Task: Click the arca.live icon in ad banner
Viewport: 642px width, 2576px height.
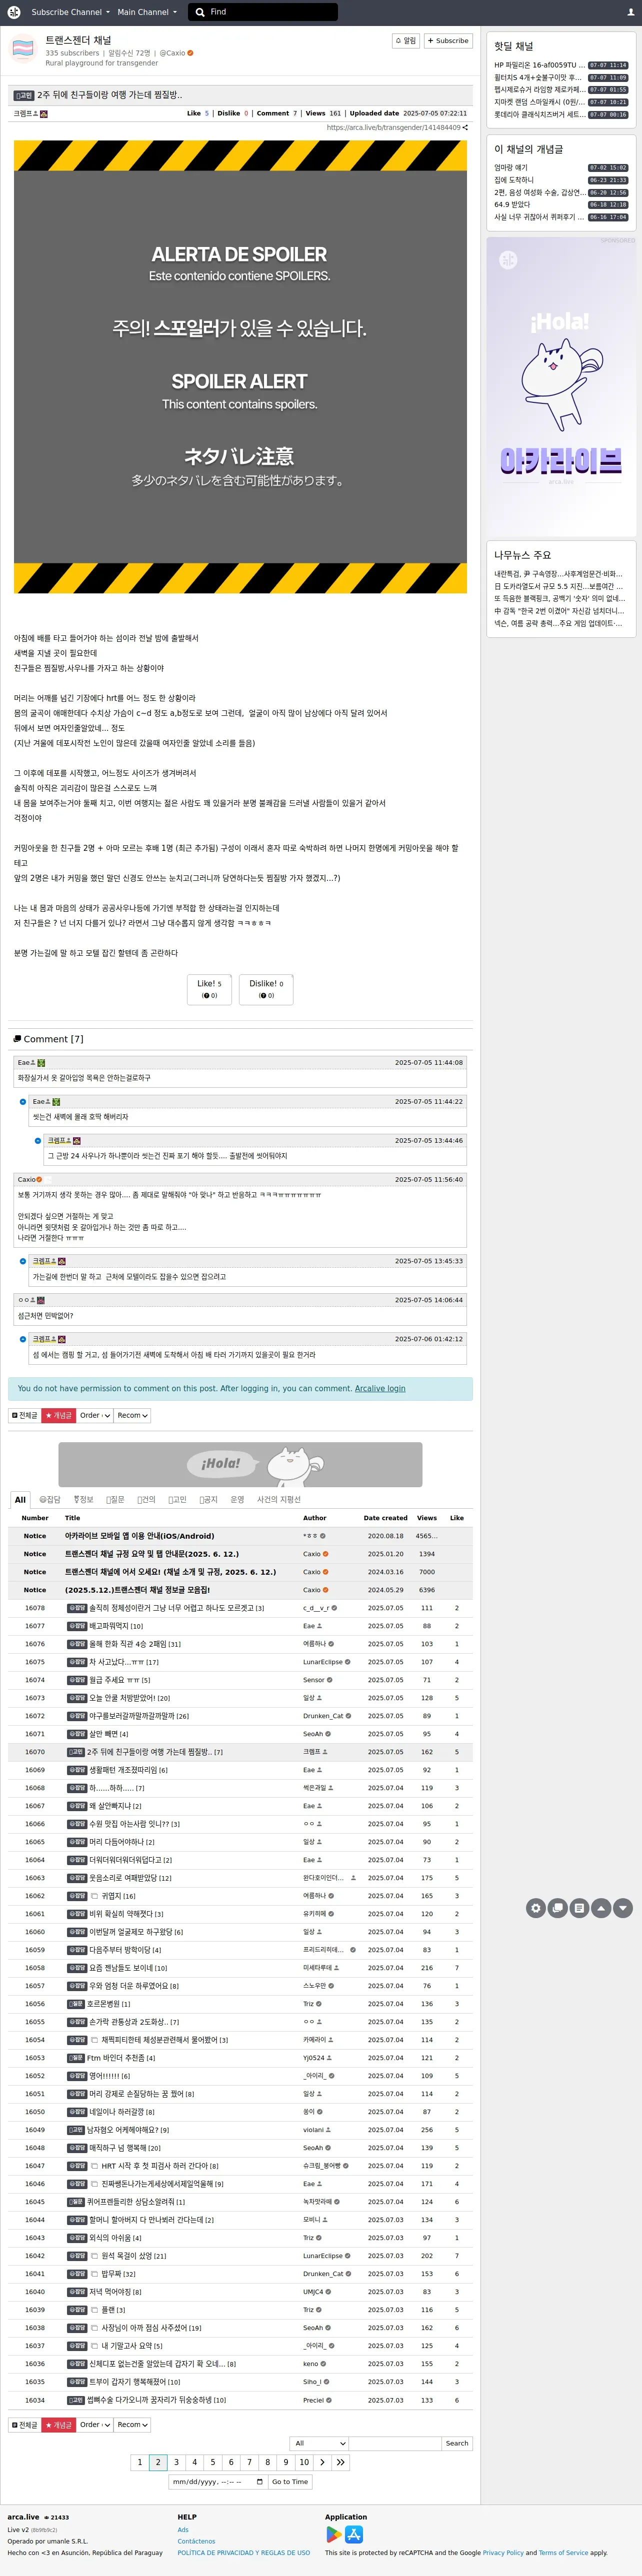Action: pos(508,260)
